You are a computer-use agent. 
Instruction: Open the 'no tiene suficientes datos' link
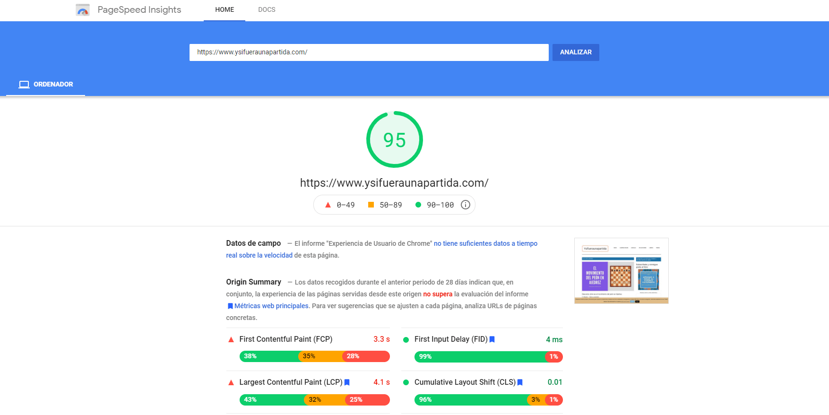(382, 249)
